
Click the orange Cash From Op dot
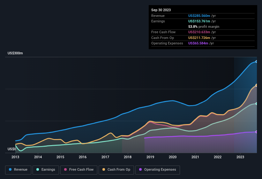pyautogui.click(x=104, y=170)
